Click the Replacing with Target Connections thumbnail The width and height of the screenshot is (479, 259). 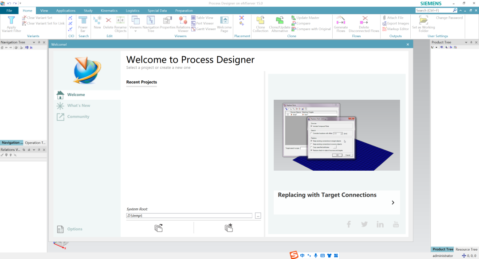point(337,135)
